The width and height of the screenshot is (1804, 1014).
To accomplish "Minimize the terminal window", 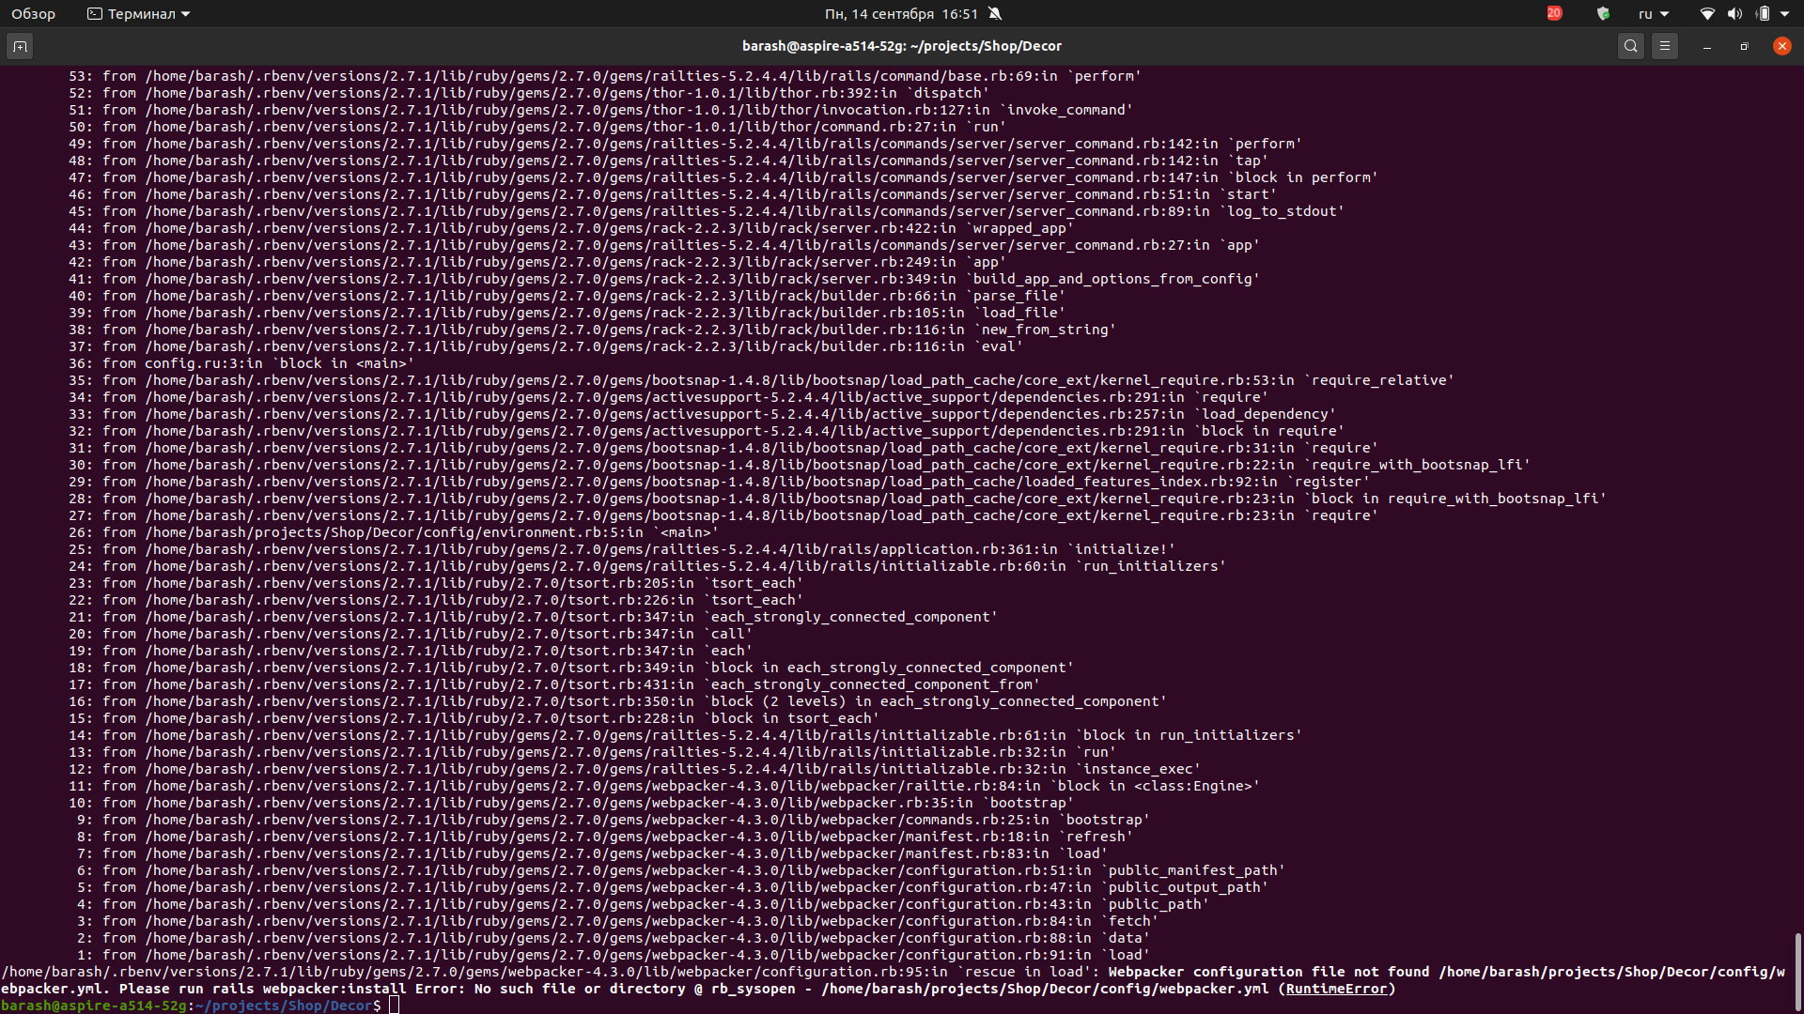I will 1707,46.
